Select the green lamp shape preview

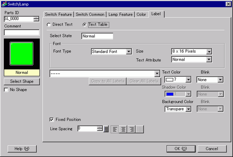[22, 54]
